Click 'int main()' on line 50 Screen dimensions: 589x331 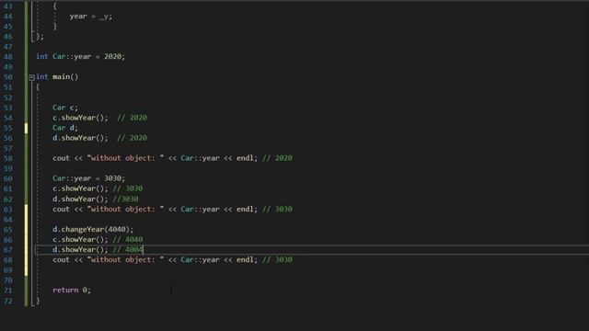click(x=57, y=77)
